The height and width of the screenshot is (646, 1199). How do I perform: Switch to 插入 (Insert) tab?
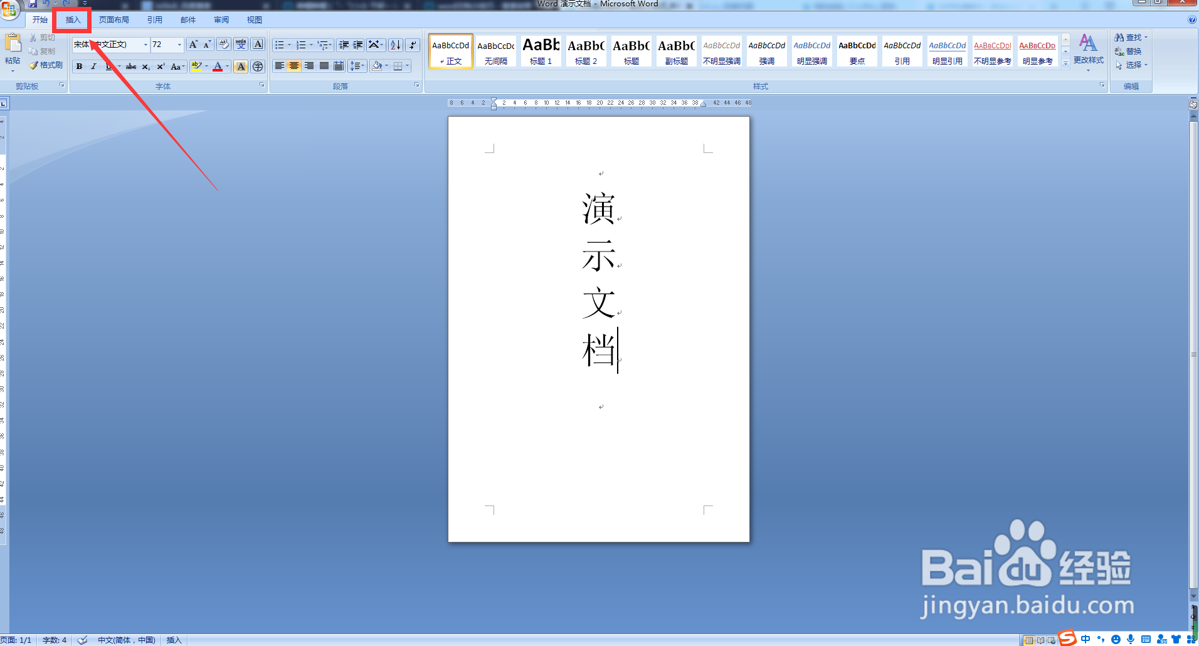pos(73,20)
